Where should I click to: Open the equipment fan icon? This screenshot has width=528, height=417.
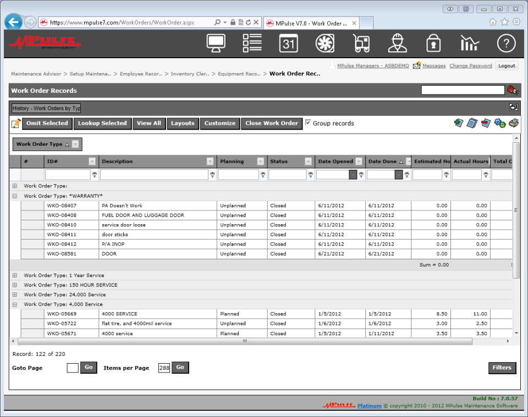[x=325, y=43]
